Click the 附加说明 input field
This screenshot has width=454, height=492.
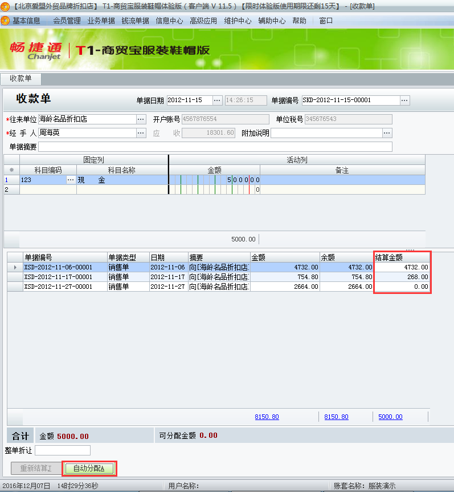point(326,133)
